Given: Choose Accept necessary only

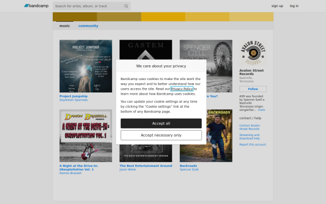Looking at the screenshot, I should [161, 135].
